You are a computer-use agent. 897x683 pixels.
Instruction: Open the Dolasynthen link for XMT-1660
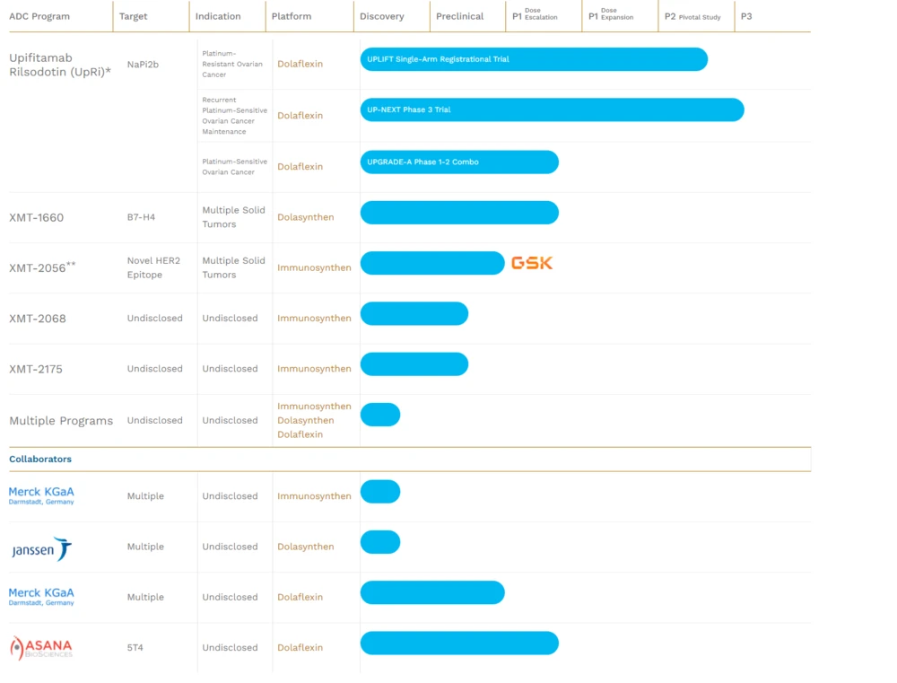305,217
